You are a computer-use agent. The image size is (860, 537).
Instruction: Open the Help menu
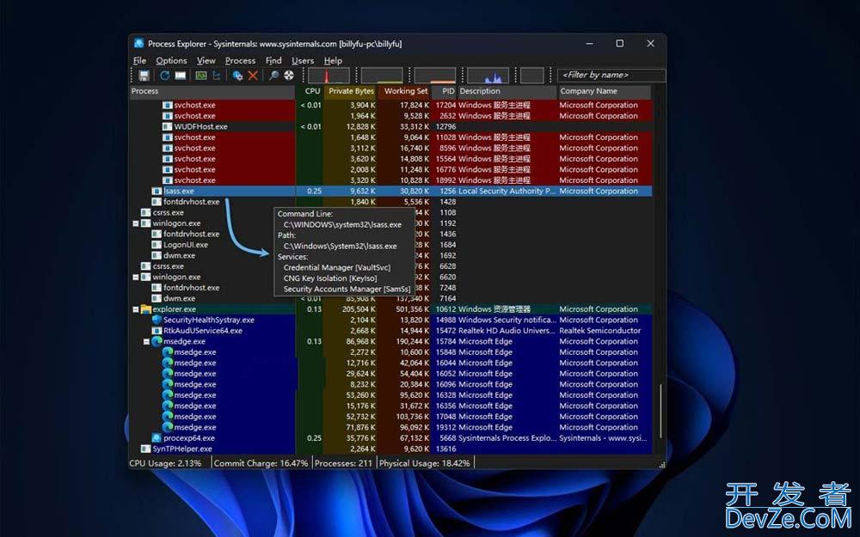tap(333, 61)
